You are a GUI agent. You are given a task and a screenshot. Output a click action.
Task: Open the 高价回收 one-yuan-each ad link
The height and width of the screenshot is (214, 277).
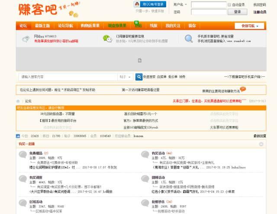pyautogui.click(x=140, y=114)
